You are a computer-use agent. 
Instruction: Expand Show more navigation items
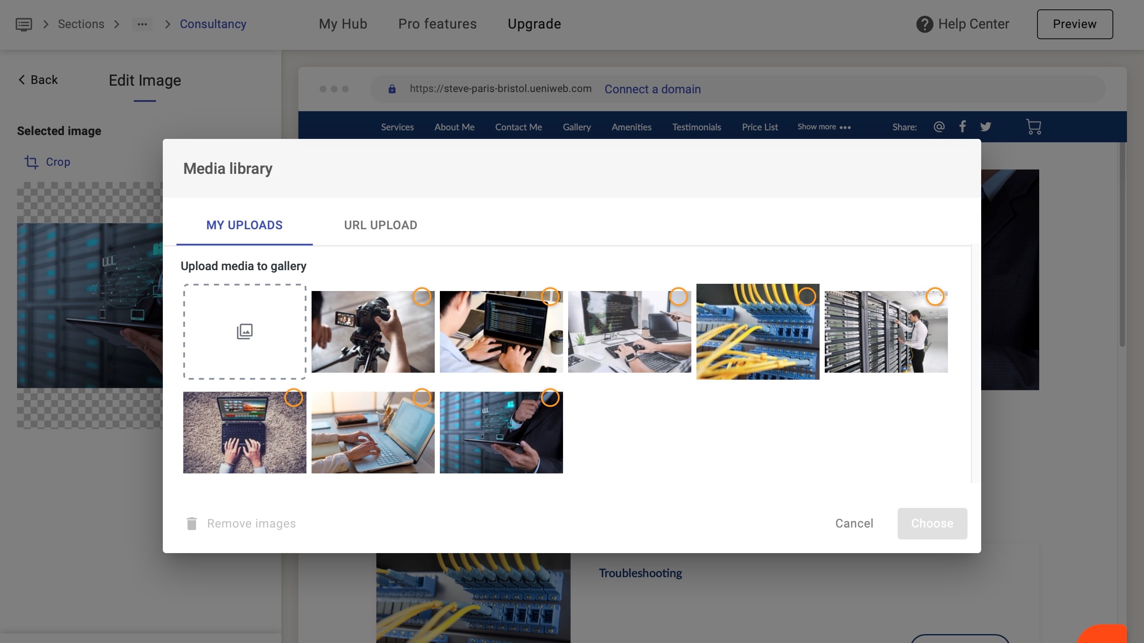tap(824, 127)
